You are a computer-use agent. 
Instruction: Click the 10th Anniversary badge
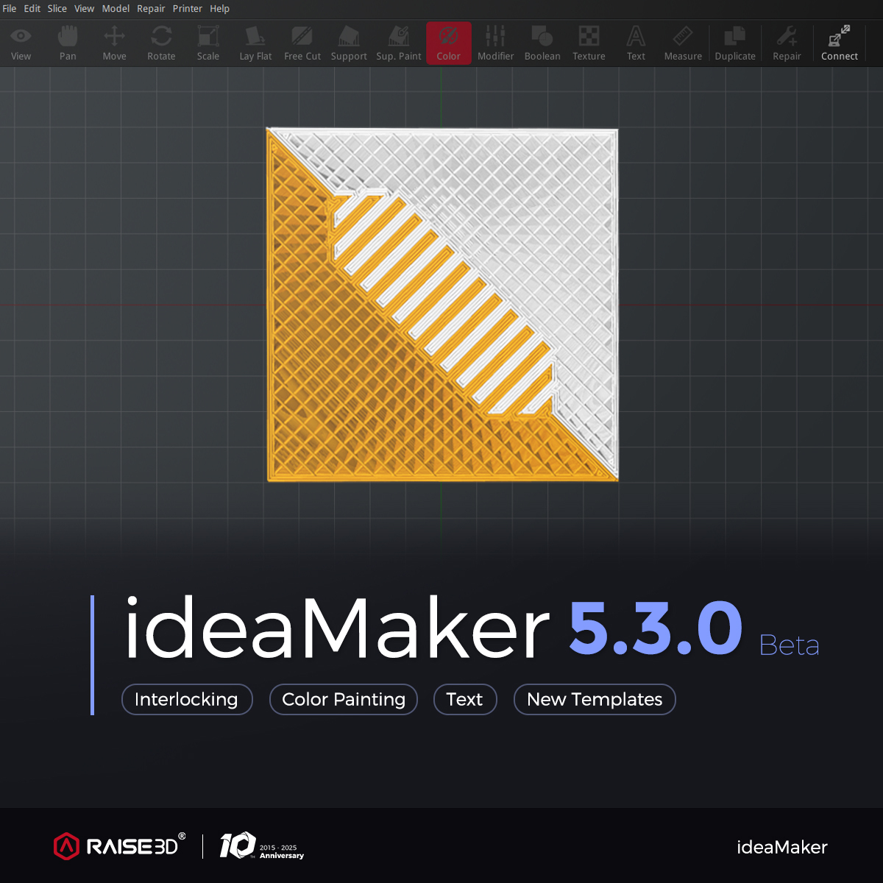point(261,846)
